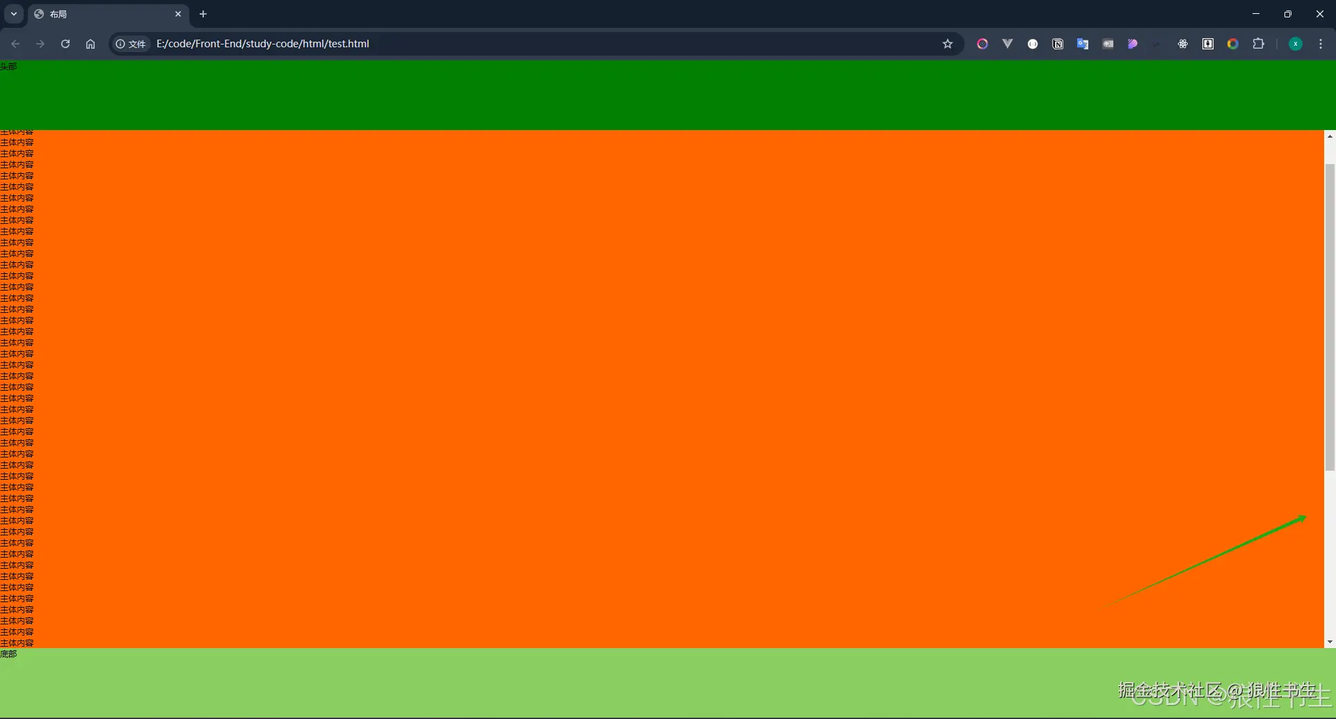Click the 头部 header text
Viewport: 1336px width, 719px height.
point(8,66)
